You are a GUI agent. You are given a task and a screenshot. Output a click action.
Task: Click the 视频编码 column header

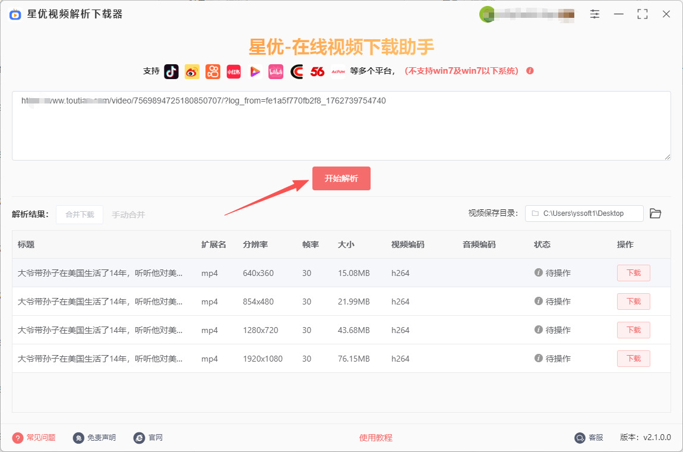[407, 245]
